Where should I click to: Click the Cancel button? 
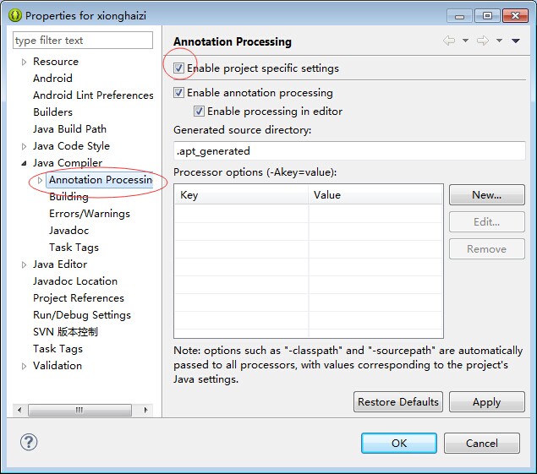tap(482, 444)
